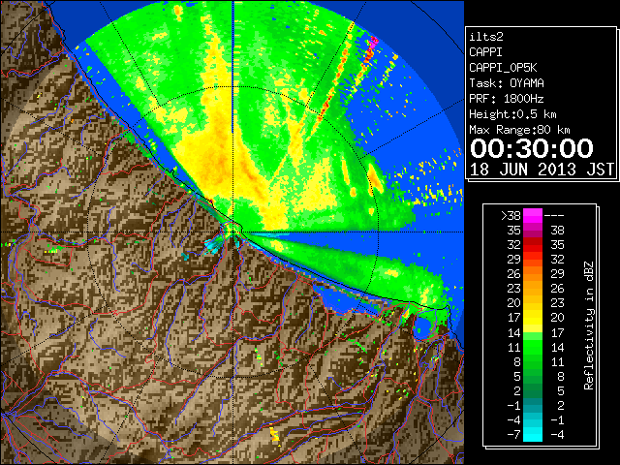Select the 'Height:0.5 km' line
The width and height of the screenshot is (620, 465).
(512, 114)
